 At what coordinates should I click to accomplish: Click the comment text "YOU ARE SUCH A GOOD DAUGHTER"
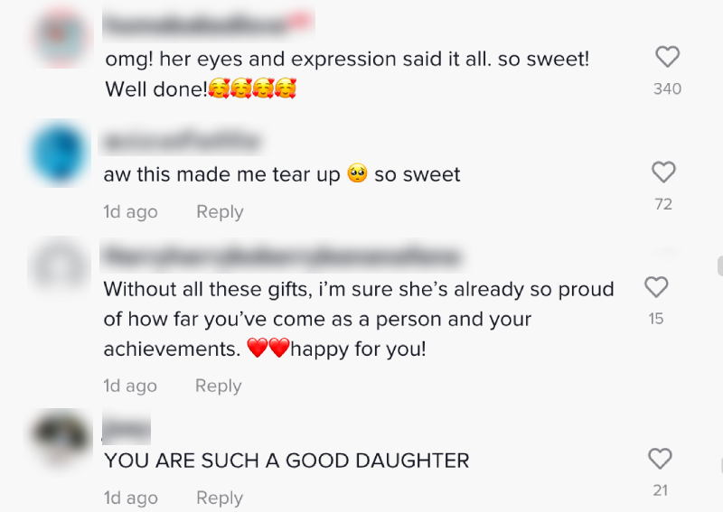coord(286,461)
